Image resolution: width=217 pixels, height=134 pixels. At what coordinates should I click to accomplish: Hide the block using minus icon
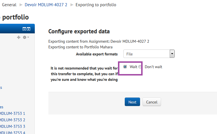point(24,29)
